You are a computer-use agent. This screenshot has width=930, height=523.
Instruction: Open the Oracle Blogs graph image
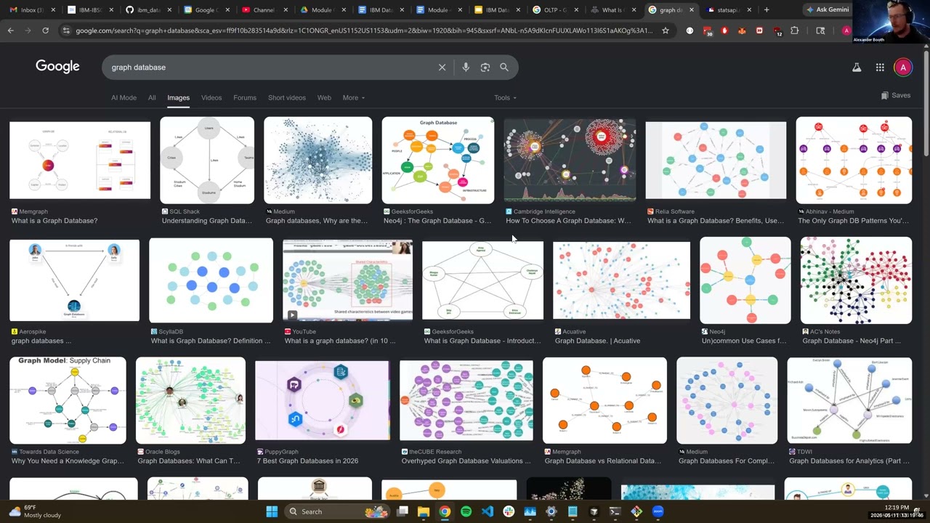click(x=190, y=400)
